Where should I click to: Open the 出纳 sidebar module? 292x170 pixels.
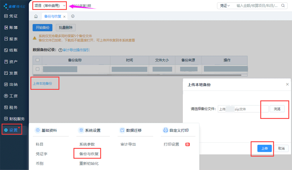11,85
